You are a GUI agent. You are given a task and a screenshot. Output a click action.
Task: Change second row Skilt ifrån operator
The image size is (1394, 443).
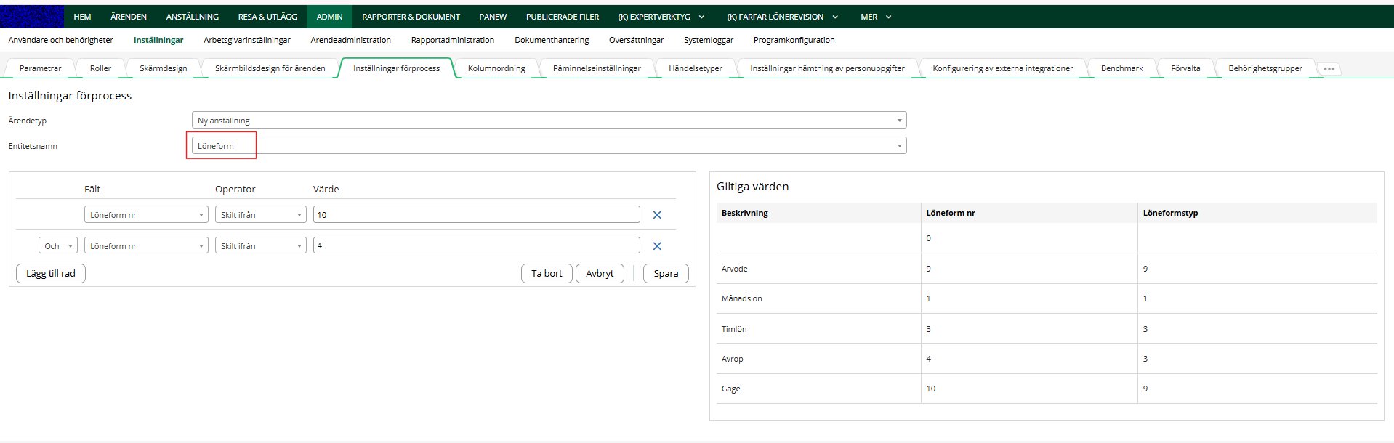click(261, 246)
